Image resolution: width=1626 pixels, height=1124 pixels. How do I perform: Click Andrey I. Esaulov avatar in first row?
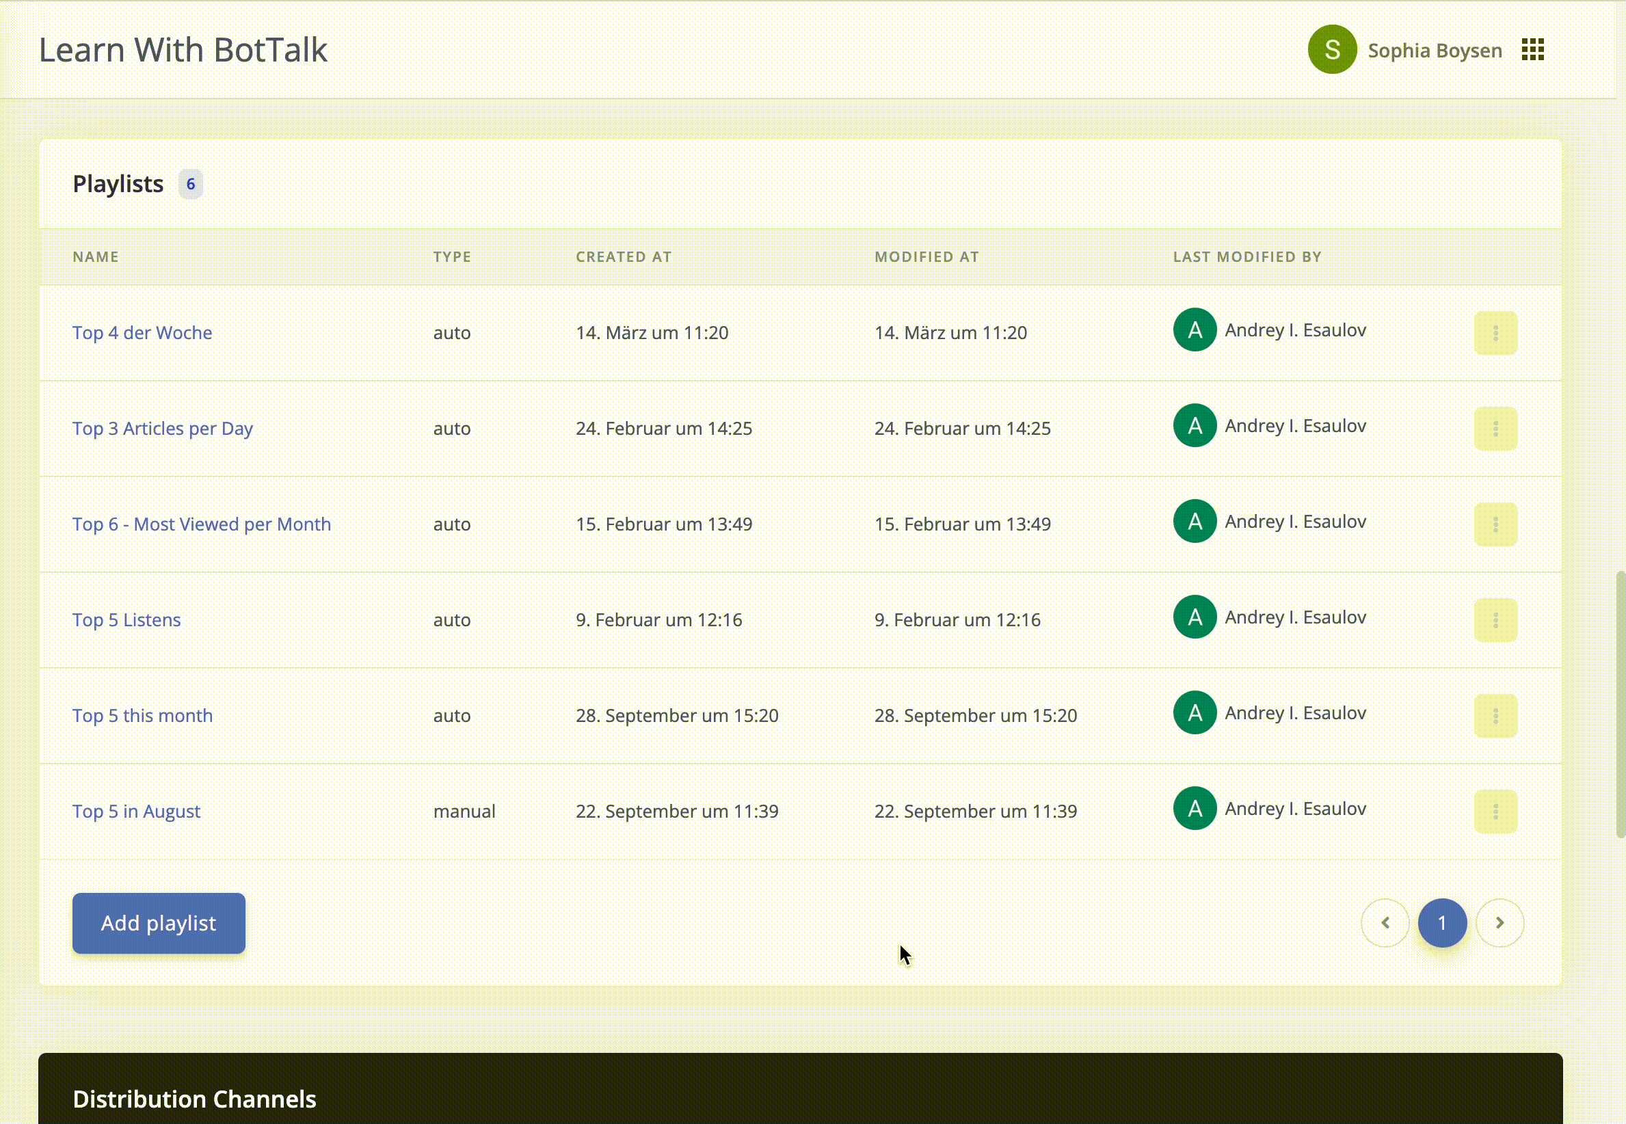coord(1195,330)
